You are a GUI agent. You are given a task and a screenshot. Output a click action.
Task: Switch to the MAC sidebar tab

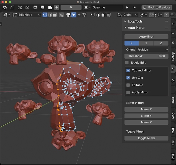(x=173, y=130)
